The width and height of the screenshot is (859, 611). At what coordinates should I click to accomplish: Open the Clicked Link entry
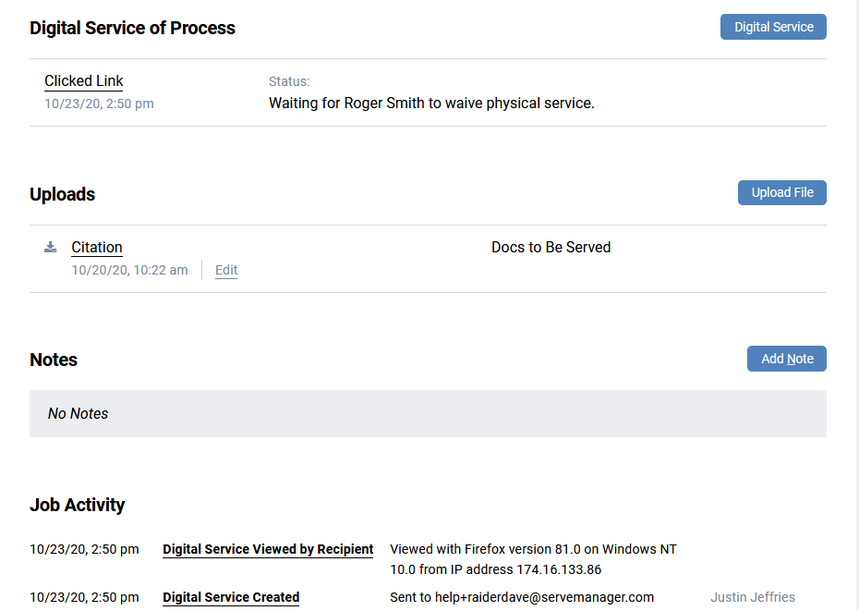pyautogui.click(x=83, y=81)
